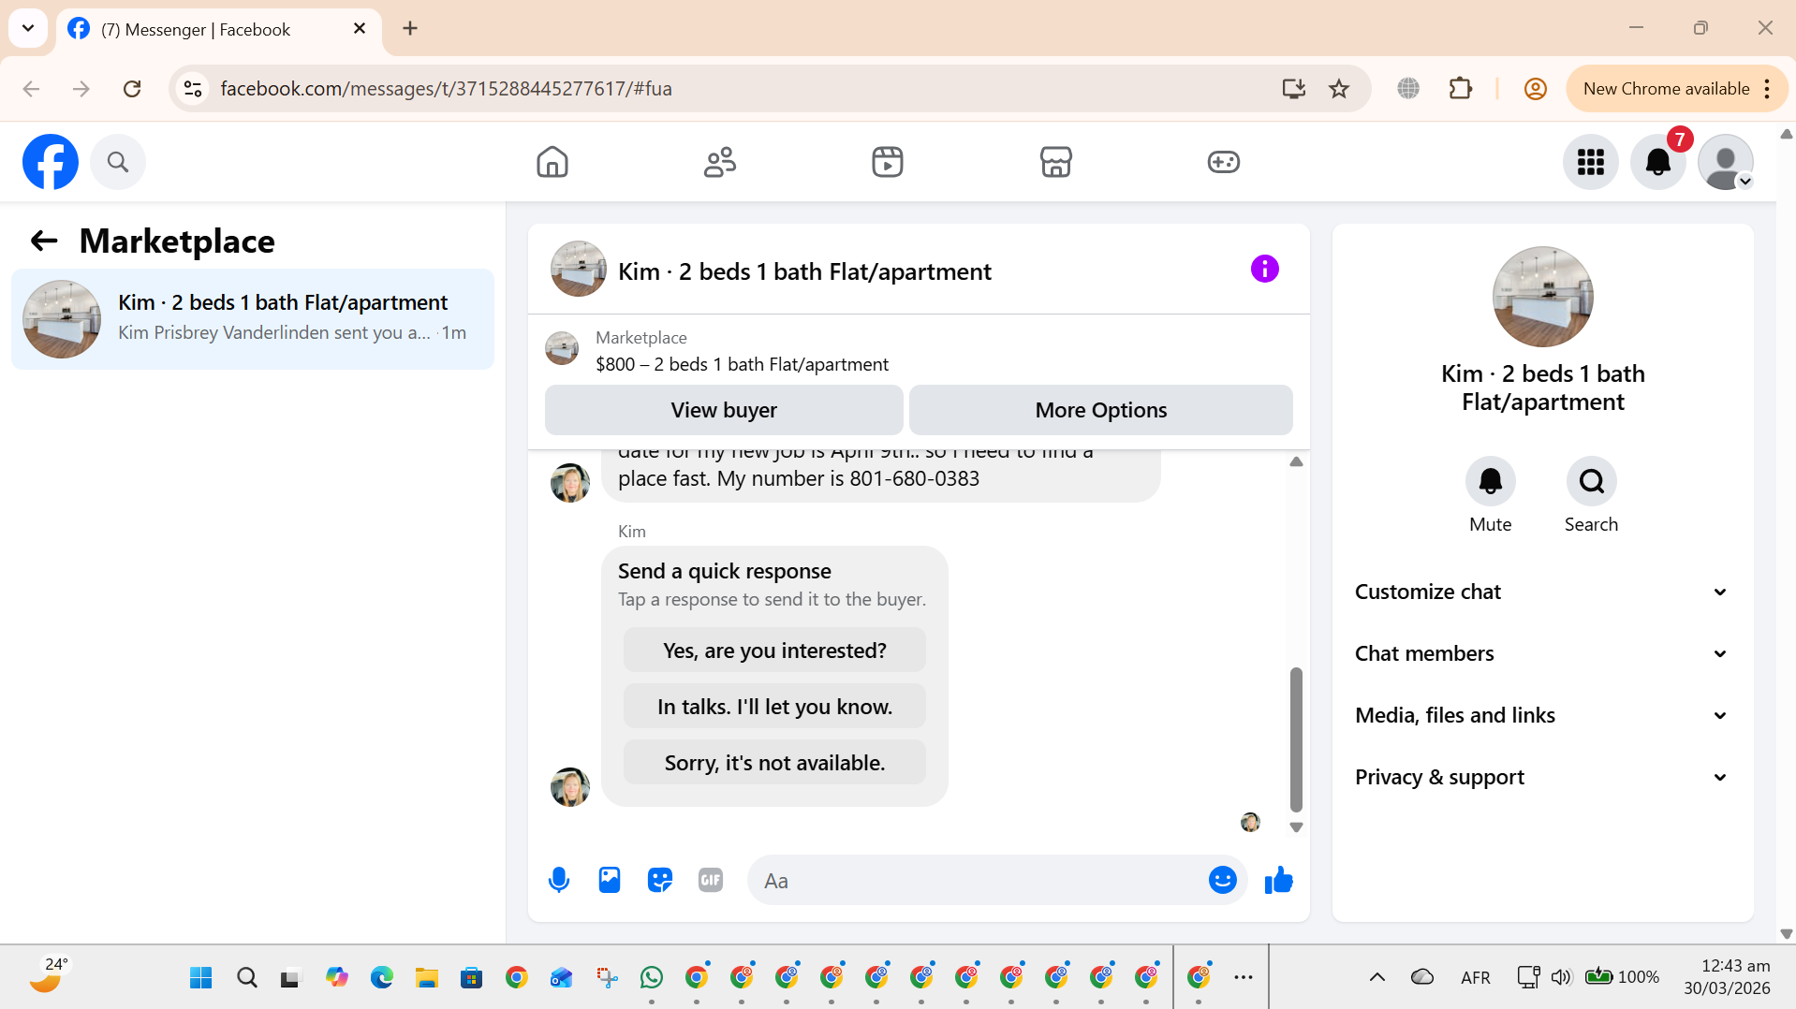Open the volume control in system tray

pos(1560,978)
